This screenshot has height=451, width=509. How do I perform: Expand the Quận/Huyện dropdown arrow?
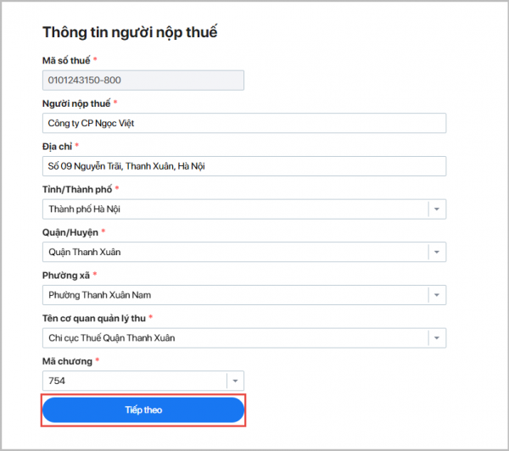436,252
